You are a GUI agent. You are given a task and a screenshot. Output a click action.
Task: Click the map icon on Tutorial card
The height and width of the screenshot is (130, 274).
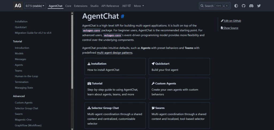89,83
